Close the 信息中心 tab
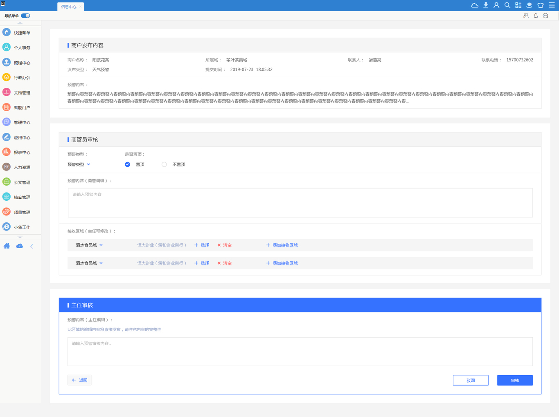 [80, 7]
